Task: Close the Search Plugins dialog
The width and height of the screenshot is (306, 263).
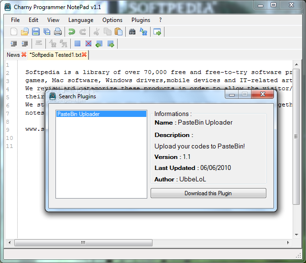Action: [x=262, y=95]
